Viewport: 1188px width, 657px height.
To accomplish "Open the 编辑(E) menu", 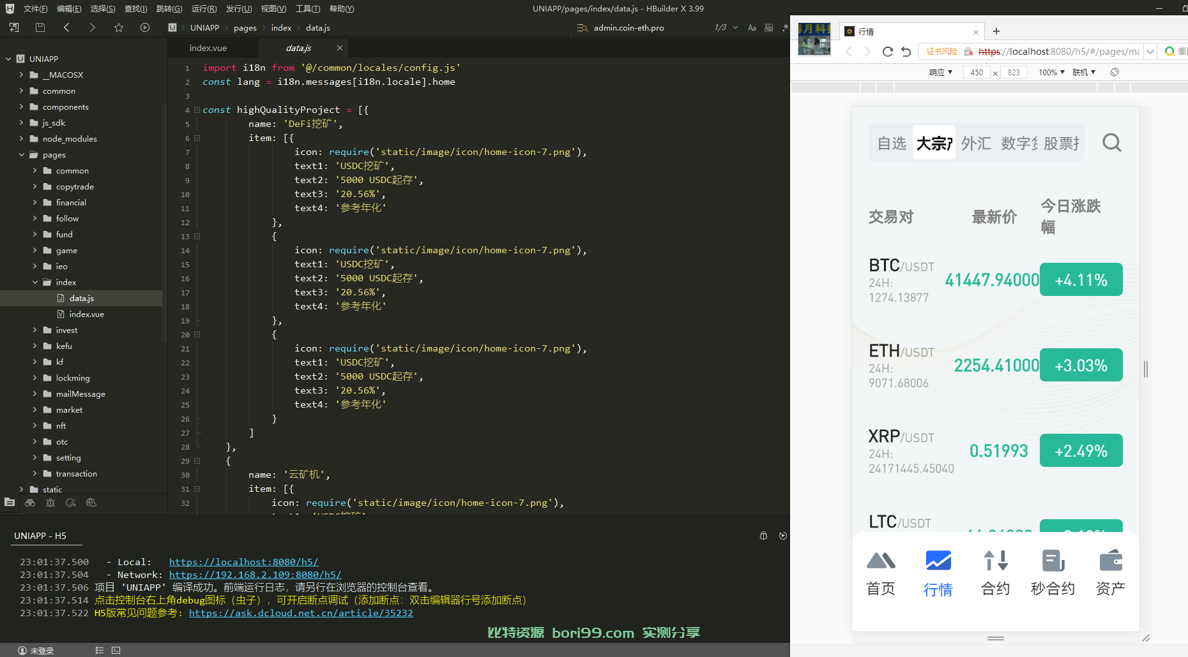I will 69,8.
